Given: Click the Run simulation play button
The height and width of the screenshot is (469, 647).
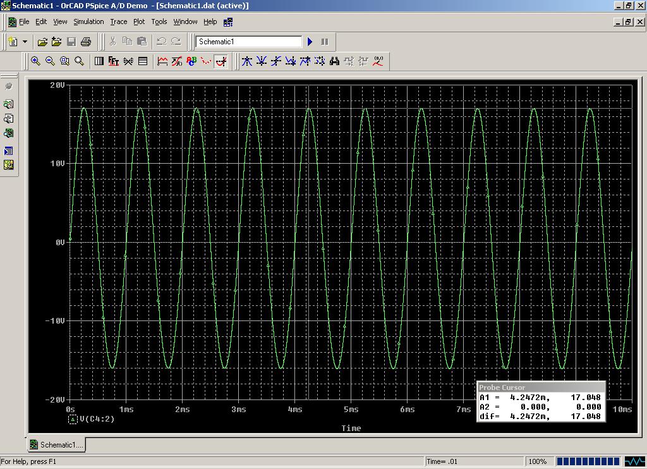Looking at the screenshot, I should click(x=310, y=42).
